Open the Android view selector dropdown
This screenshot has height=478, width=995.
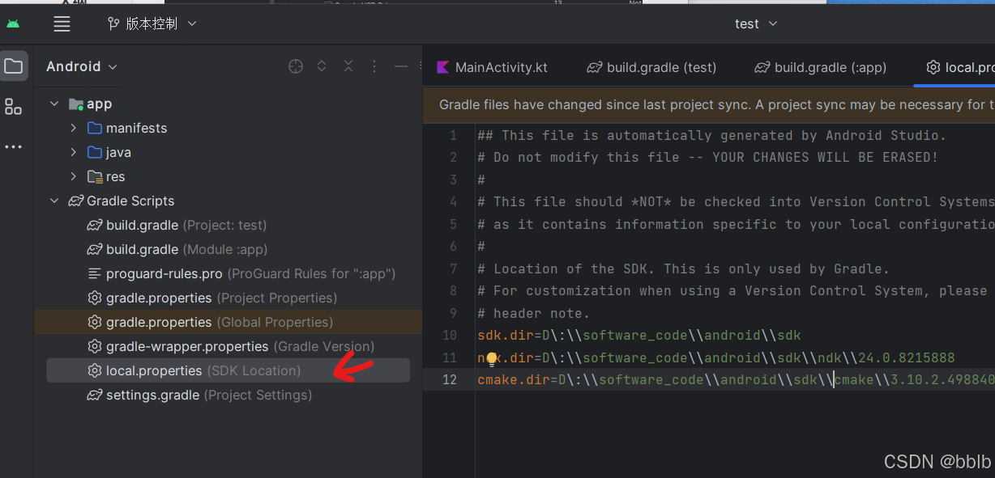click(x=82, y=66)
